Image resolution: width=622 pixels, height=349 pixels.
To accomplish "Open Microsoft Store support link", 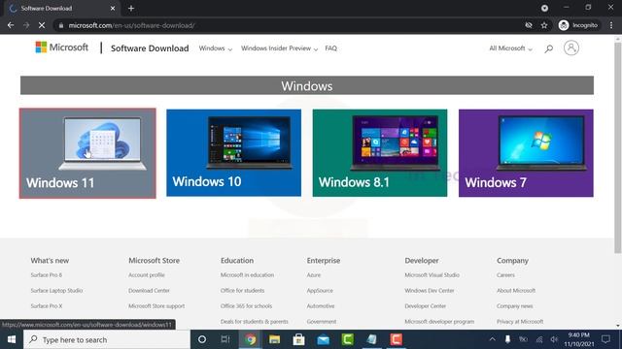I will click(x=156, y=306).
